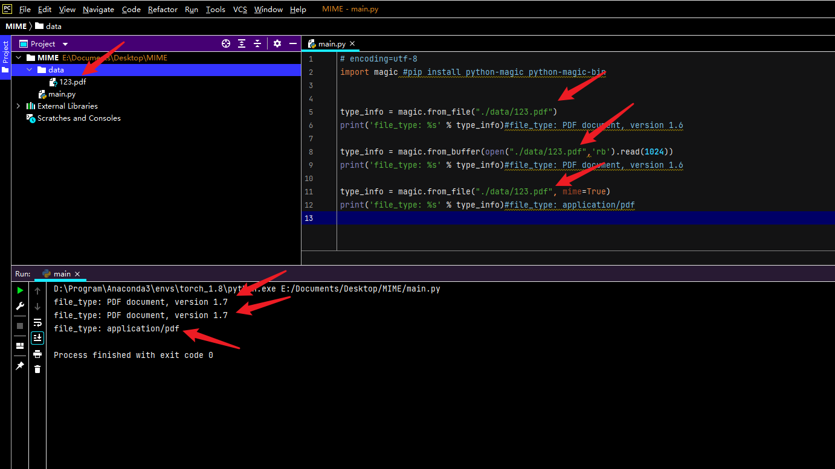
Task: Click the locate opened file crosshair icon
Action: tap(226, 43)
